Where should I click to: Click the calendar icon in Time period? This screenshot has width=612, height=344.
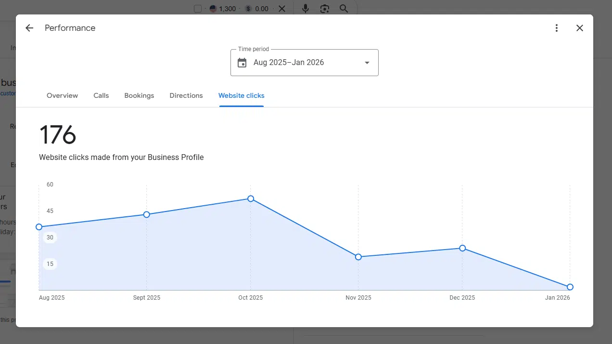(x=242, y=63)
